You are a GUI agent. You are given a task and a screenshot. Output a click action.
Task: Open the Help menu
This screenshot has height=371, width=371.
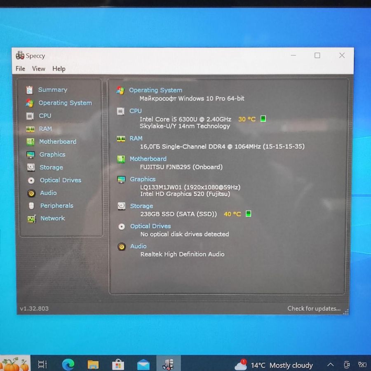(59, 69)
